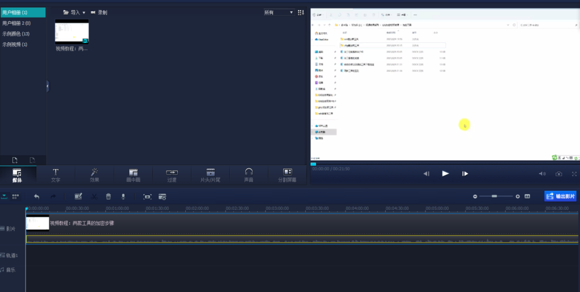Click the fit-timeline-to-window icon
Image resolution: width=580 pixels, height=292 pixels.
tap(527, 196)
